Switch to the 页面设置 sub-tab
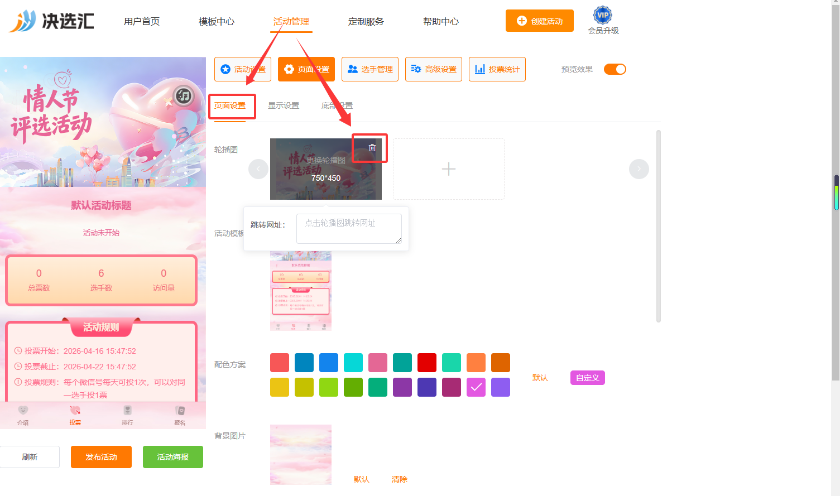This screenshot has width=840, height=496. coord(230,105)
